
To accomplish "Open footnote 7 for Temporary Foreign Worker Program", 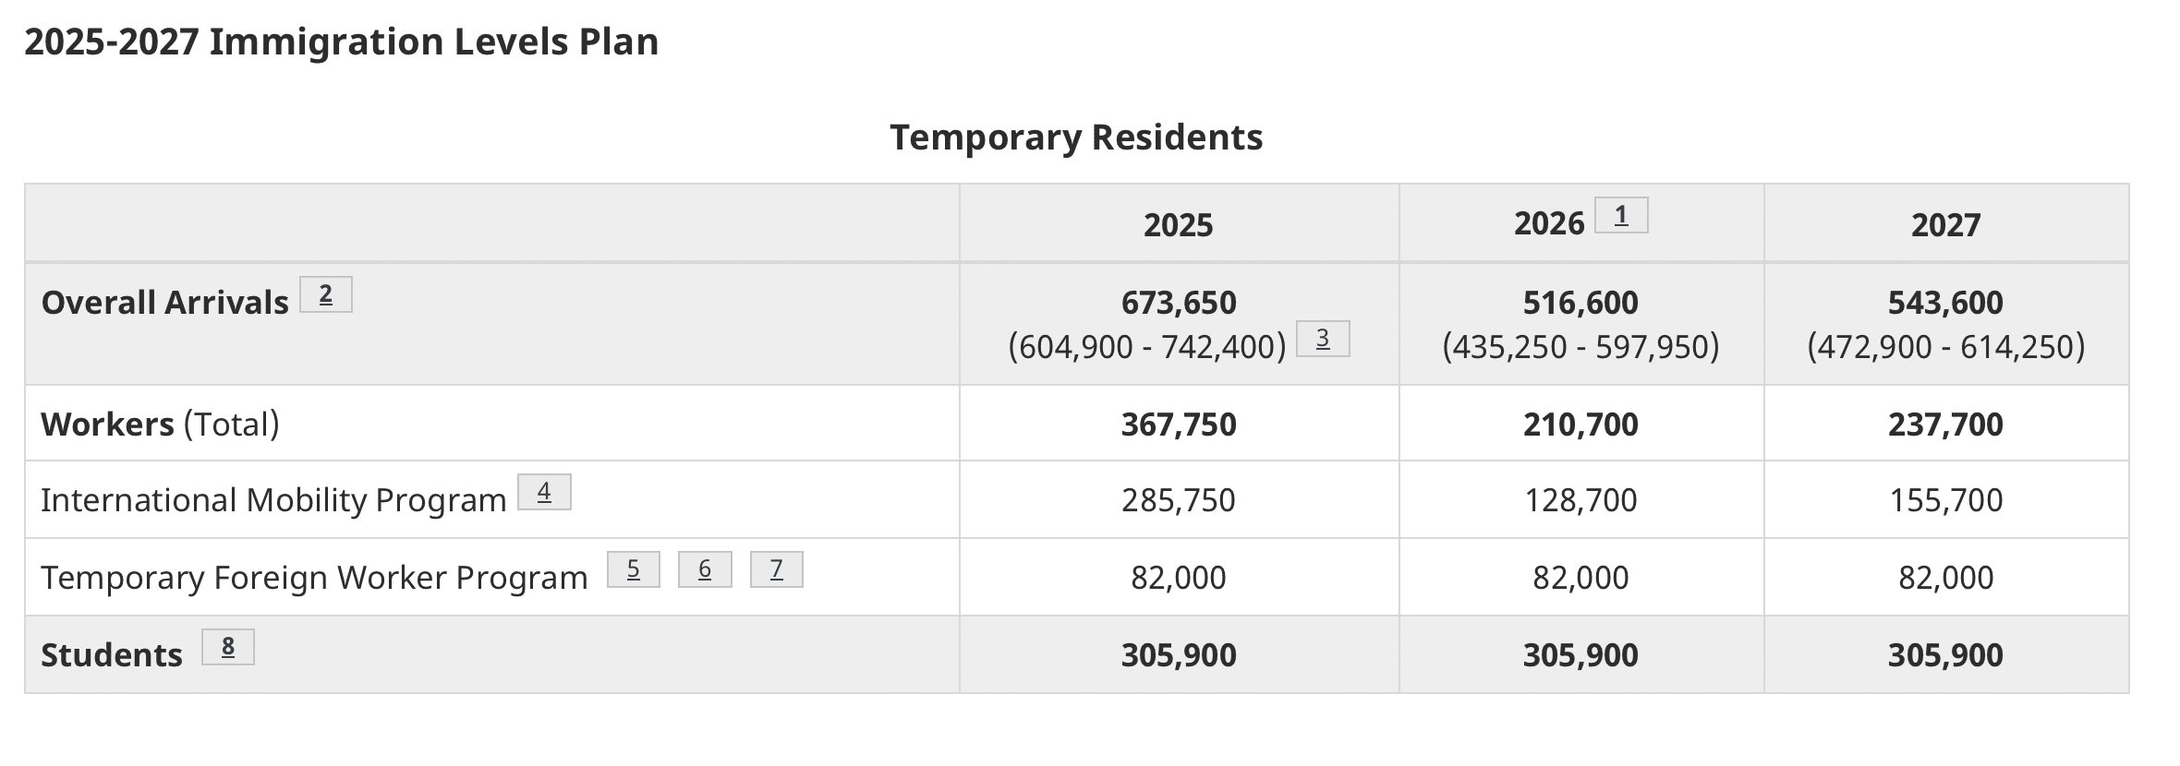I will (777, 569).
